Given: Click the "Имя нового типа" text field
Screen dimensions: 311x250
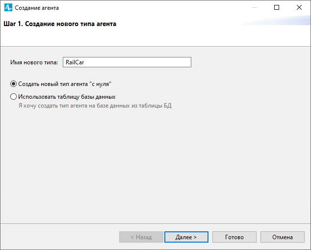Looking at the screenshot, I should (127, 62).
